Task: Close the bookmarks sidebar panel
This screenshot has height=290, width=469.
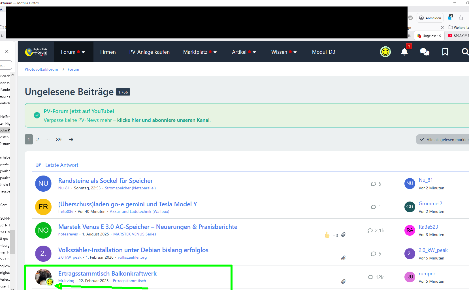Action: pos(7,51)
